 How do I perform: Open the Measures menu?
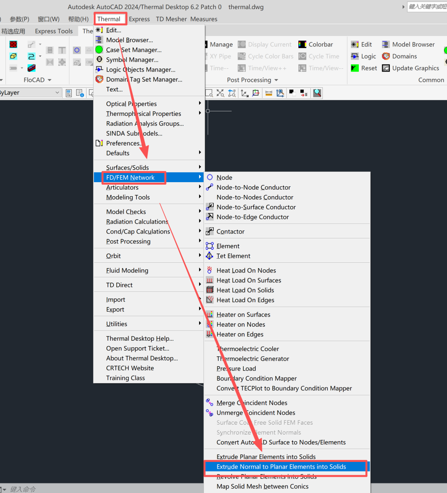click(204, 19)
